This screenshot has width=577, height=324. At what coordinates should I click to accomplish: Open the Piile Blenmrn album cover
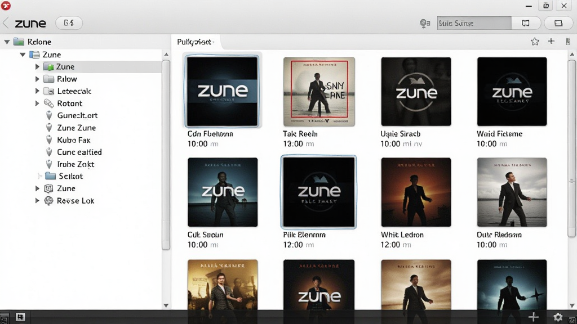[x=319, y=192]
